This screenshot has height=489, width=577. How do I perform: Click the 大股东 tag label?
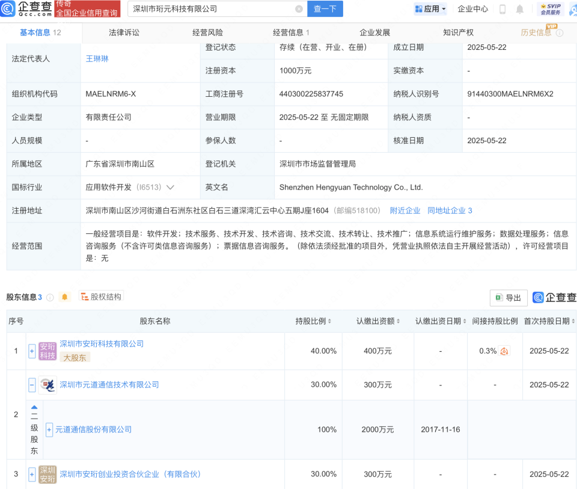[x=75, y=357]
